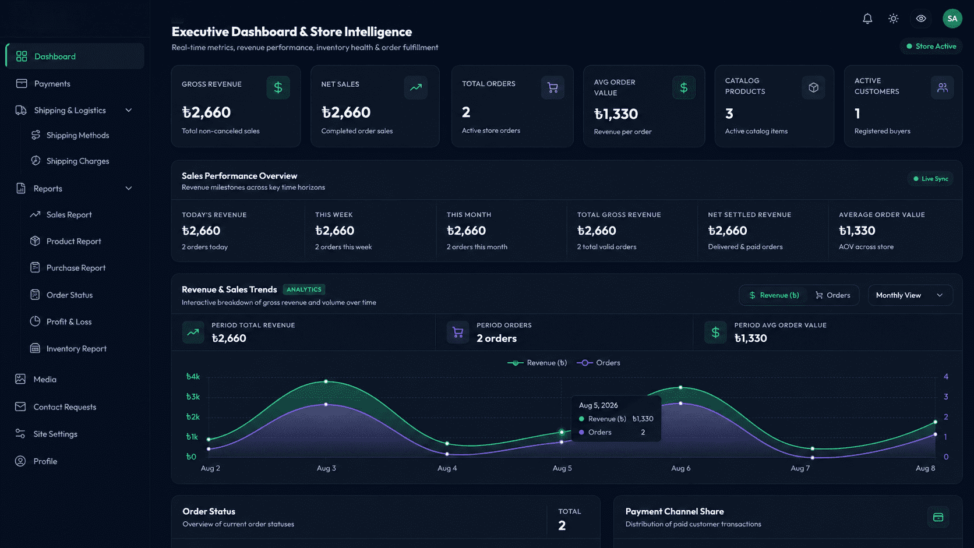
Task: Click the Shipping & Logistics truck icon
Action: [21, 110]
